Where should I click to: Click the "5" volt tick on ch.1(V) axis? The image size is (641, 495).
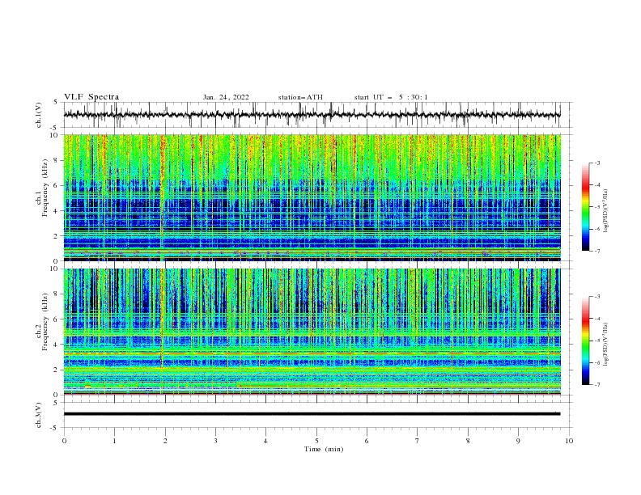[x=56, y=103]
